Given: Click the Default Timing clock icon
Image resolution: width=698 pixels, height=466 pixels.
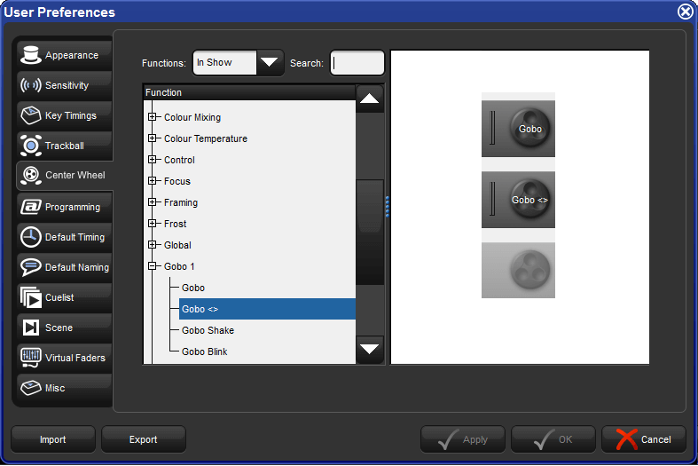Looking at the screenshot, I should point(30,237).
